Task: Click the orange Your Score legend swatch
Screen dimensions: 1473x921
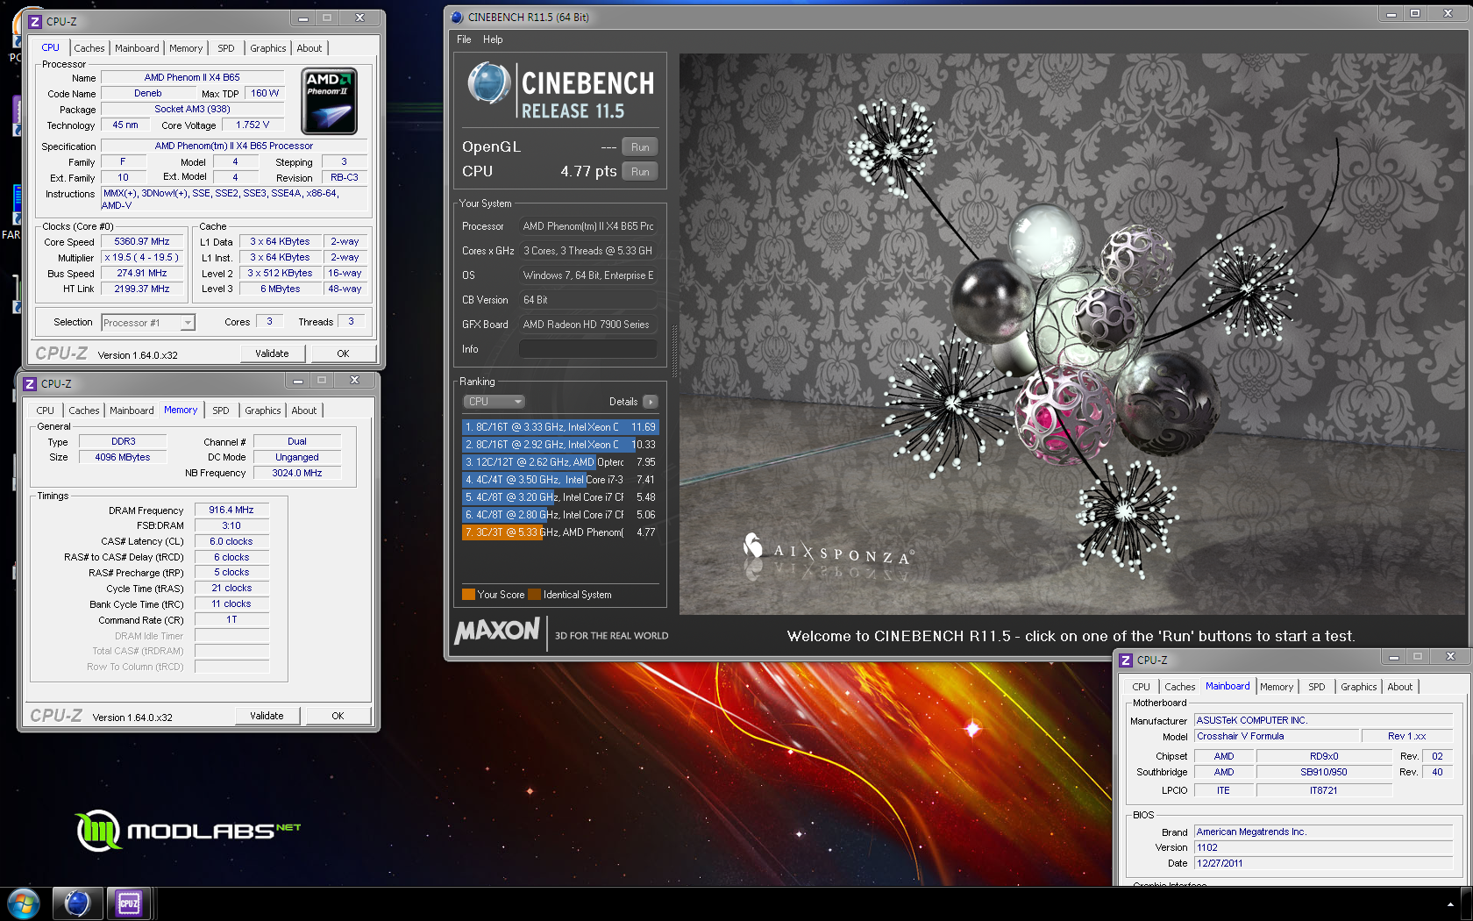Action: 468,595
